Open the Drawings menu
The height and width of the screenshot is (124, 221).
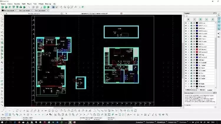tap(48, 4)
